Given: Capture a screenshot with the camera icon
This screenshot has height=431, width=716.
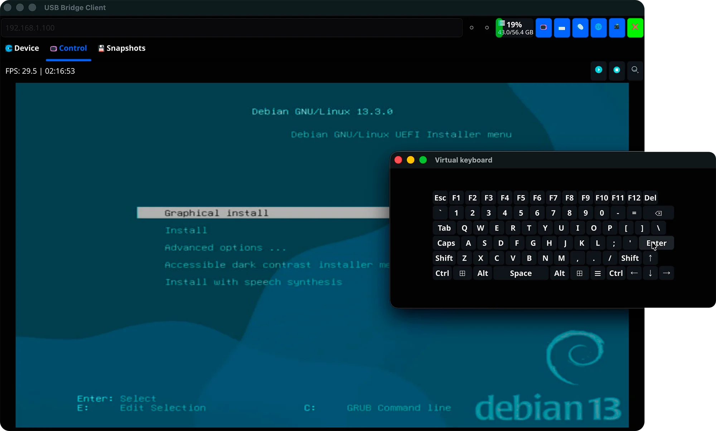Looking at the screenshot, I should [x=616, y=28].
